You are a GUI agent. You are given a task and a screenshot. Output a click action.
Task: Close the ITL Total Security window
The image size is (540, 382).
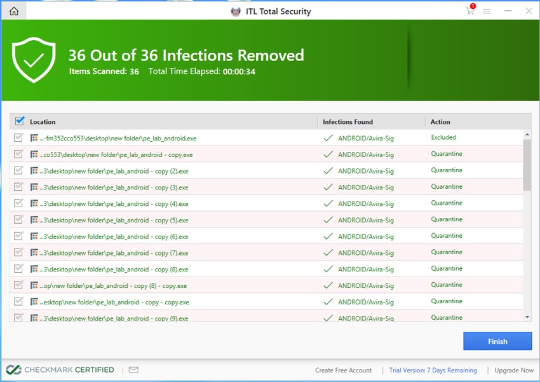click(x=529, y=11)
